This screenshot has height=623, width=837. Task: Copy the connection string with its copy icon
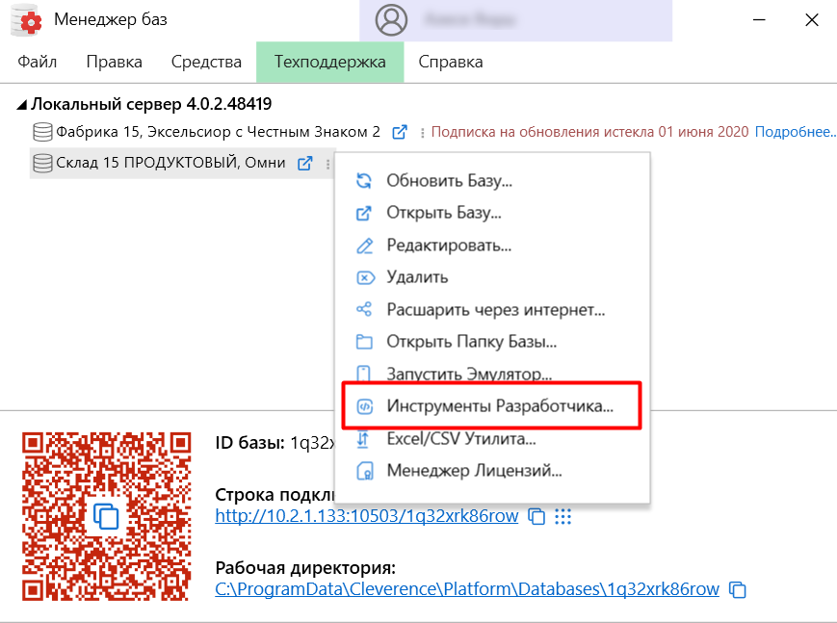coord(536,517)
